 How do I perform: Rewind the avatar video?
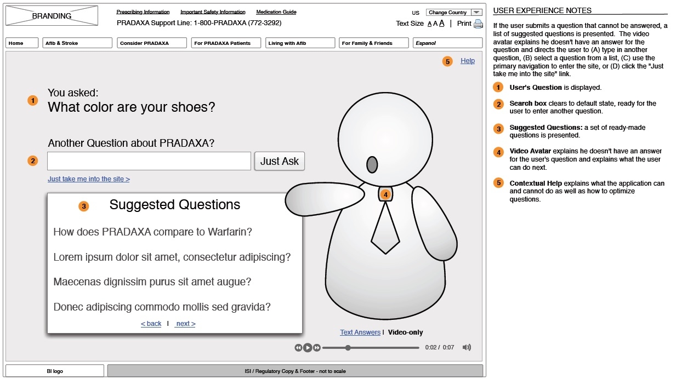tap(298, 348)
